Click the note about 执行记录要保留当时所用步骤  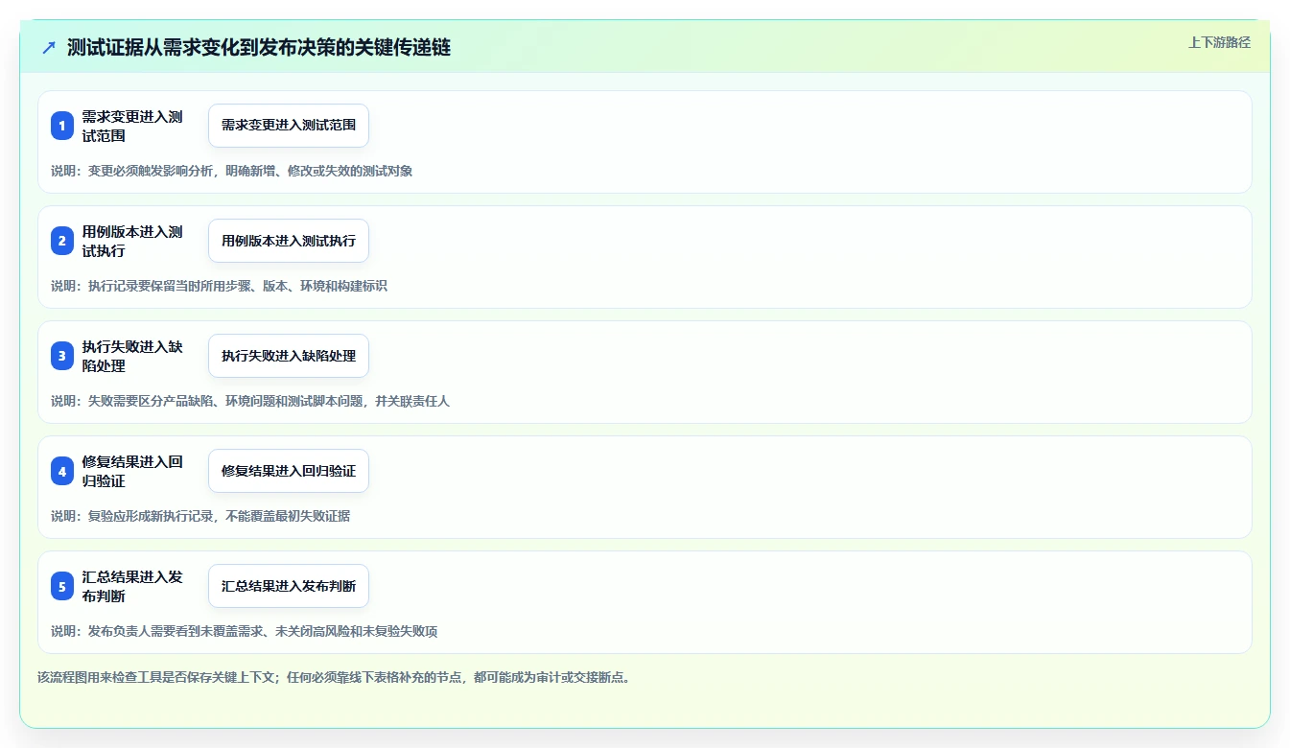pos(219,286)
